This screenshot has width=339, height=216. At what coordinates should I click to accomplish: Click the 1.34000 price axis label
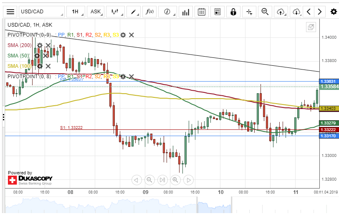(x=329, y=37)
